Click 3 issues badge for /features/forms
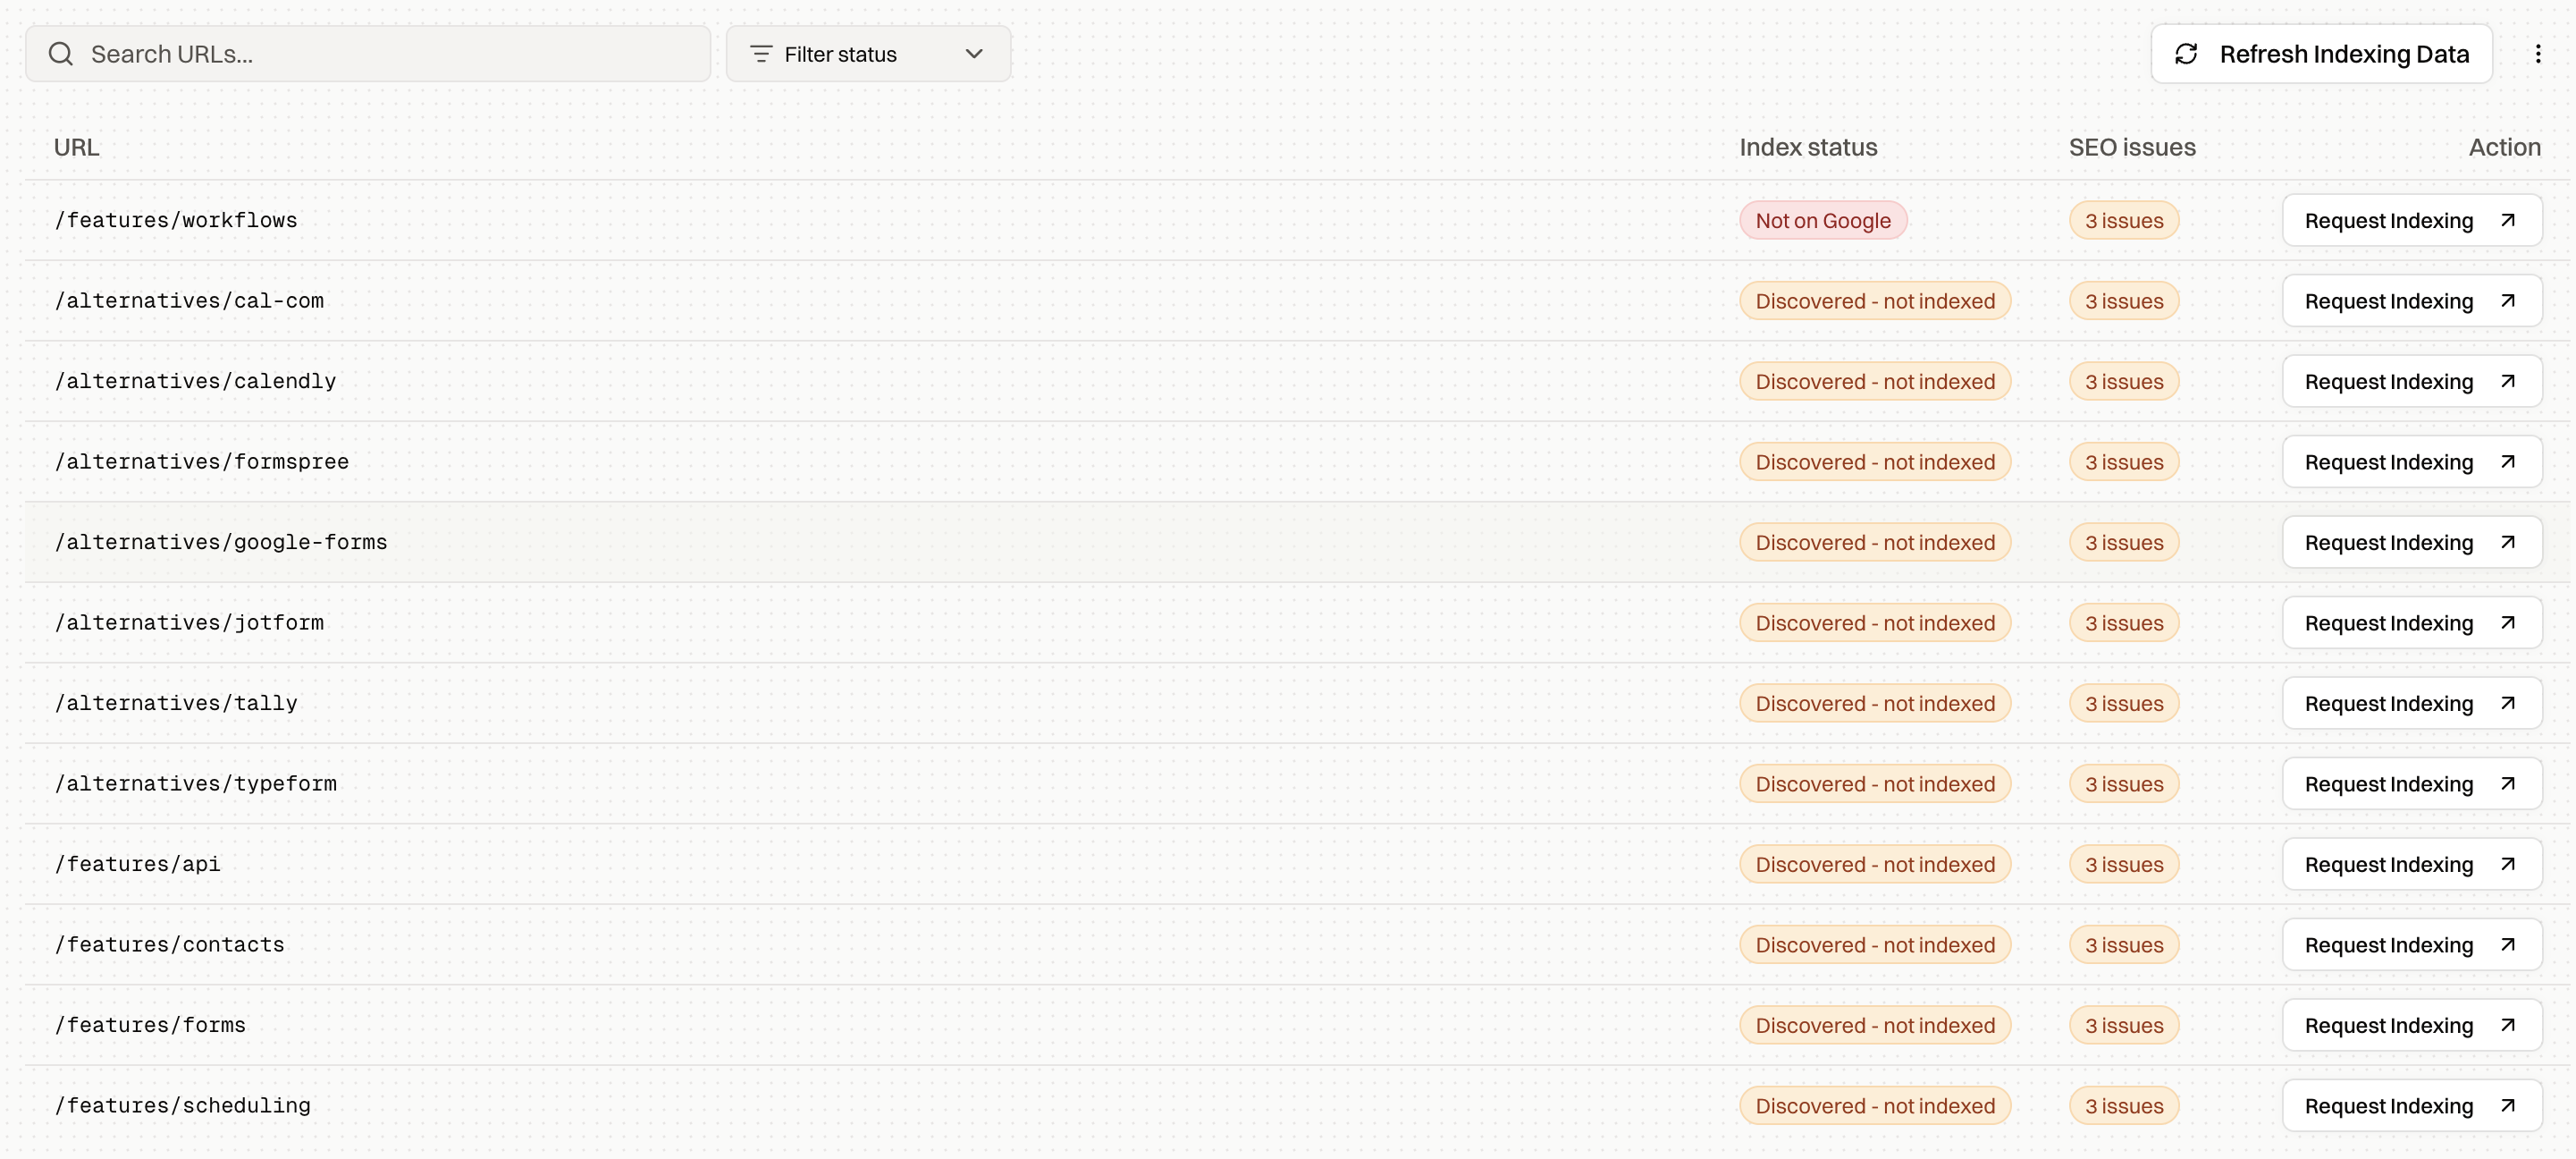The image size is (2576, 1159). (2124, 1025)
